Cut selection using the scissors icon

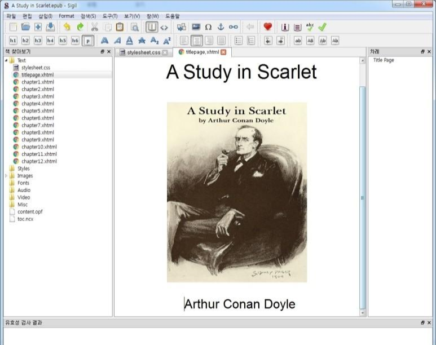click(x=95, y=27)
